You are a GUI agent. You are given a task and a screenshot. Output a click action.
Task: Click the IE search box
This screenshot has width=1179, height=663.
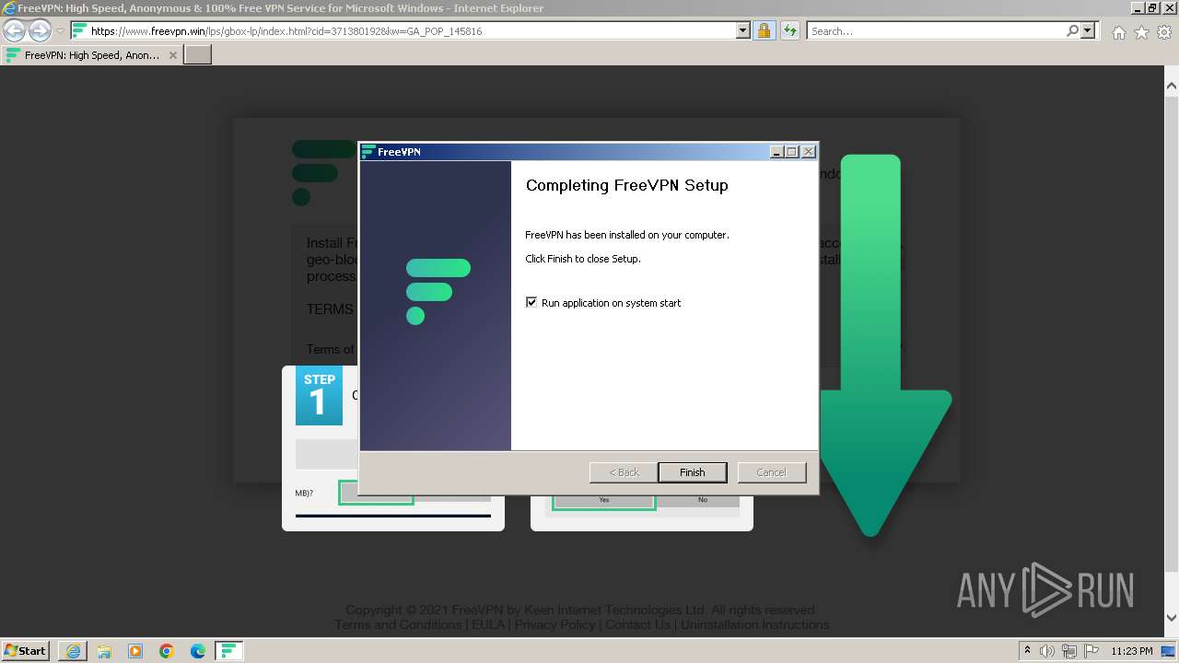[935, 30]
